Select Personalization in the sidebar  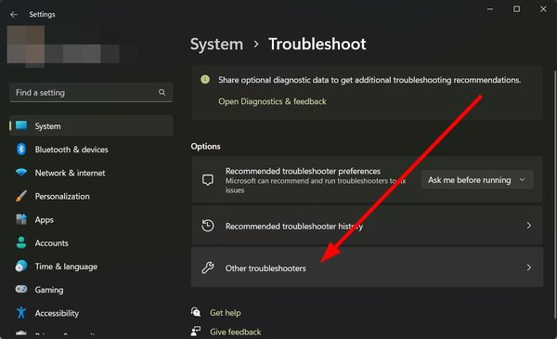pos(91,196)
